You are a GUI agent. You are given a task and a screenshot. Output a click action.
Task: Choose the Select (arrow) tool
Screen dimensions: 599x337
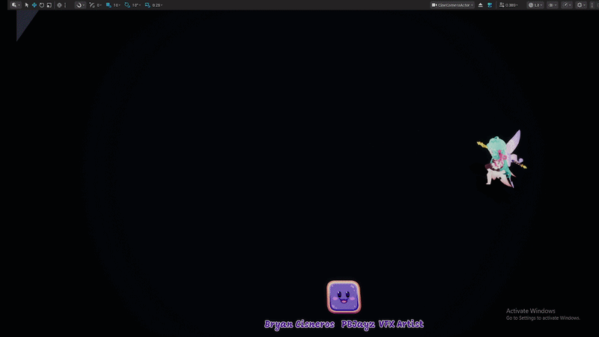[27, 5]
